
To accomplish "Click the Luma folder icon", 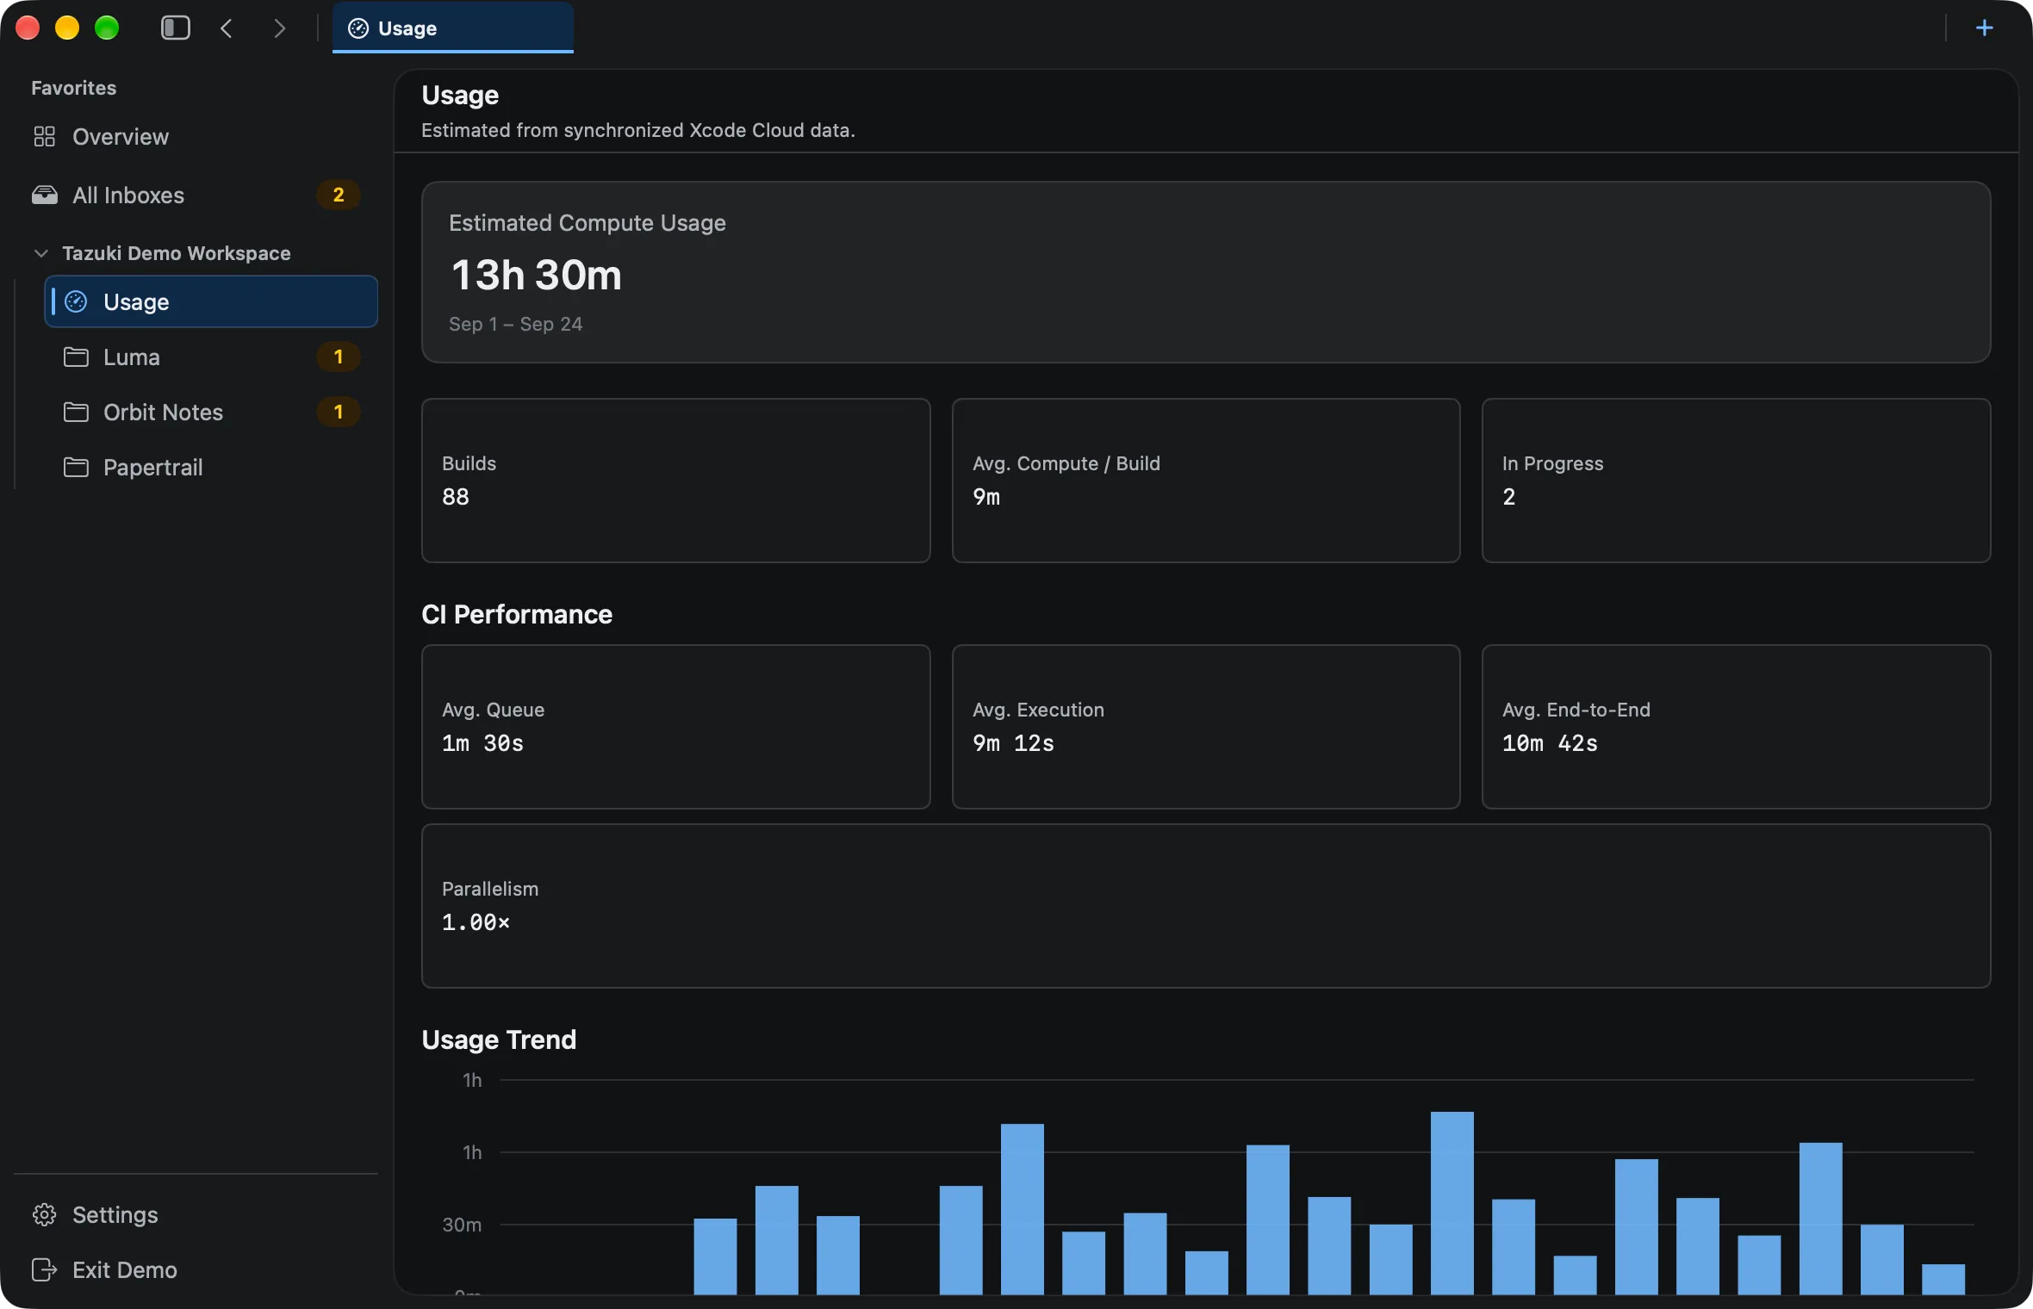I will (76, 357).
